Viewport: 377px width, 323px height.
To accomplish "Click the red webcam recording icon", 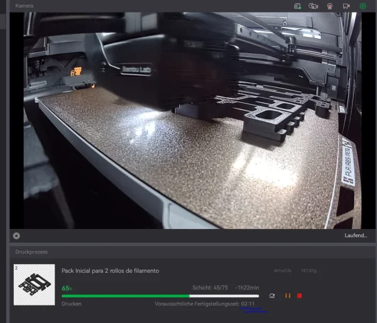I will point(330,6).
